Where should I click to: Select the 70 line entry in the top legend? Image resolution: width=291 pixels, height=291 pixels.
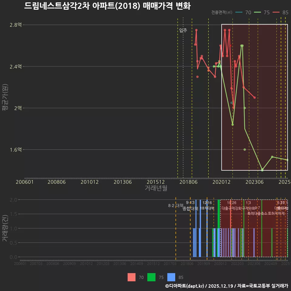coord(243,12)
